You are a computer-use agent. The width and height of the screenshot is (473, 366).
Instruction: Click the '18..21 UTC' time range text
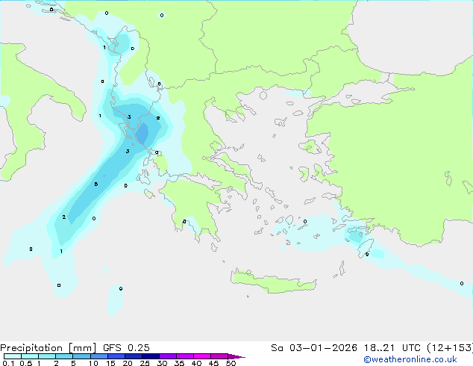[392, 348]
